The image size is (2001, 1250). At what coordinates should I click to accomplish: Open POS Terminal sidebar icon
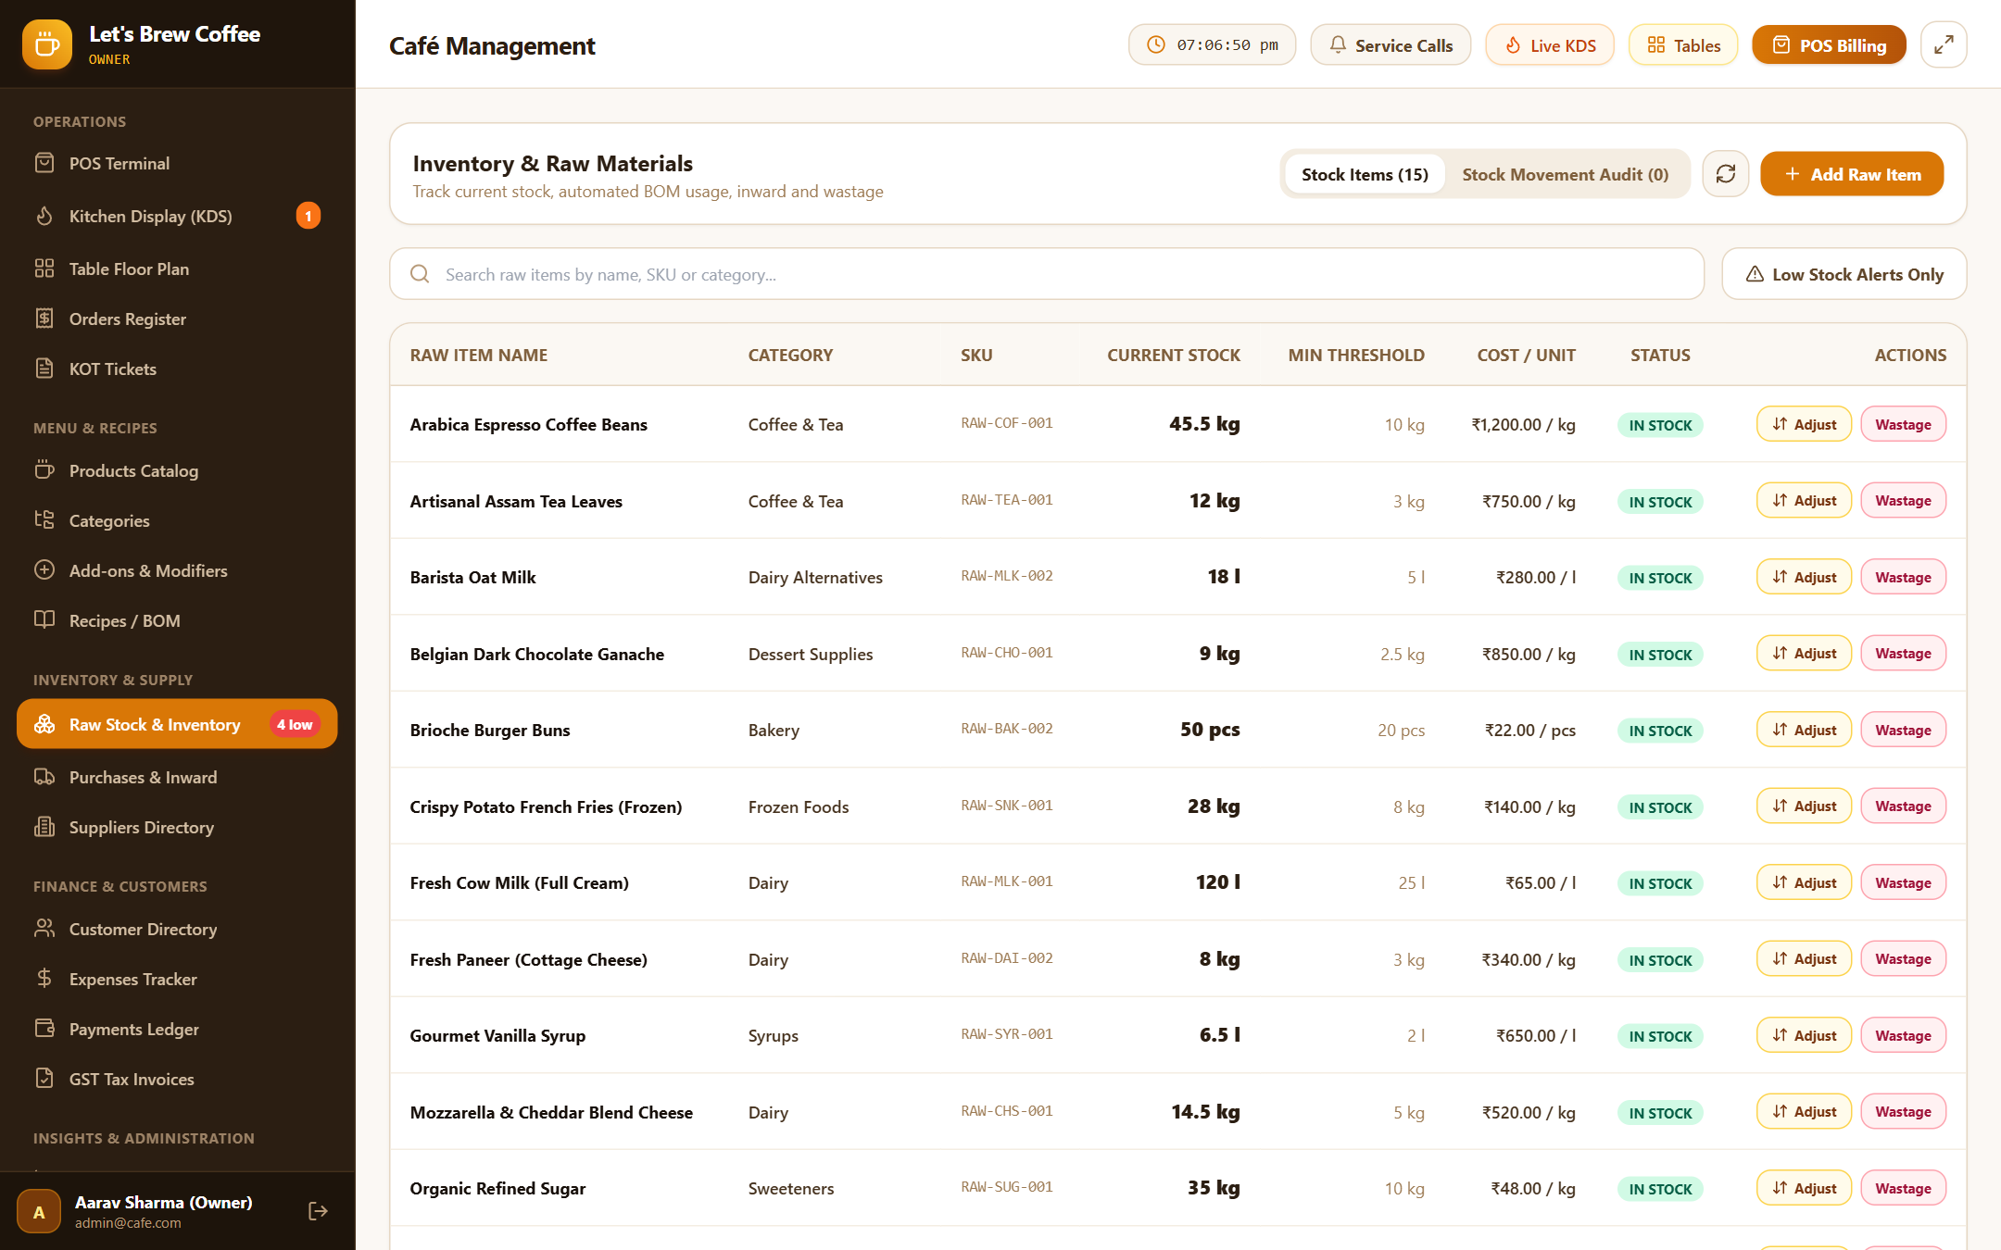point(44,163)
